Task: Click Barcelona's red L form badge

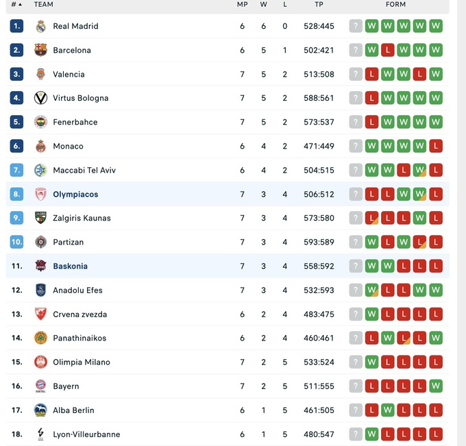Action: point(388,50)
